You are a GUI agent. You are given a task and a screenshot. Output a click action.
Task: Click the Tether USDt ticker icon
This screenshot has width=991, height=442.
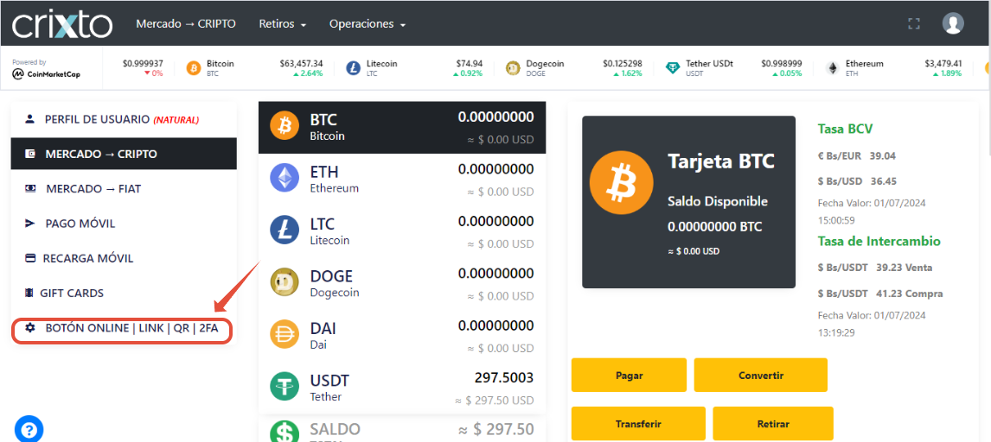pyautogui.click(x=674, y=68)
